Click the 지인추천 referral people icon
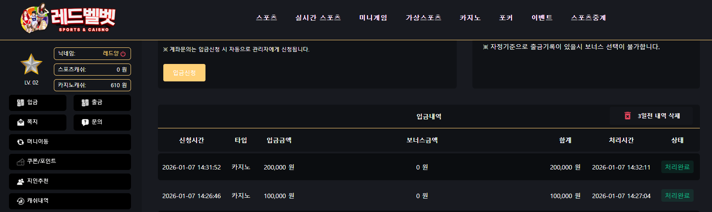Screen dimensions: 712x212 coord(21,182)
